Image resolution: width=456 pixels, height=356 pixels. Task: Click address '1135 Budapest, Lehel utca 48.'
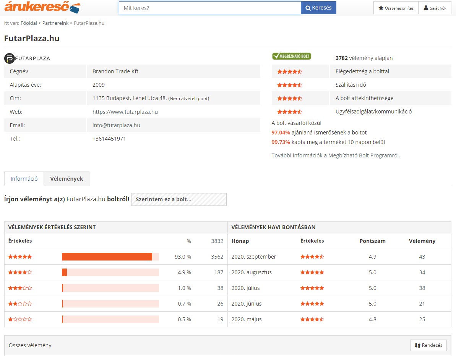(x=130, y=98)
